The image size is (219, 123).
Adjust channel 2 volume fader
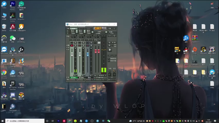click(80, 54)
